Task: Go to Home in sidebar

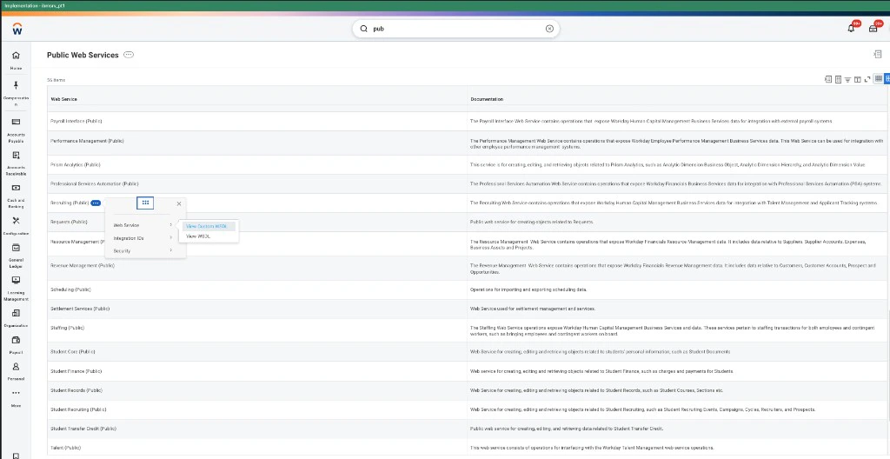Action: point(16,60)
